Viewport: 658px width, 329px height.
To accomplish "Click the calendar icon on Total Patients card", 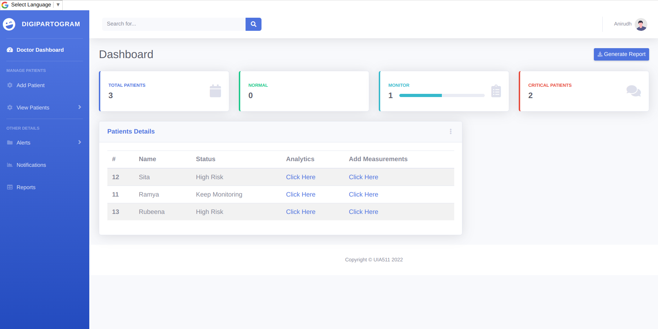I will tap(215, 91).
